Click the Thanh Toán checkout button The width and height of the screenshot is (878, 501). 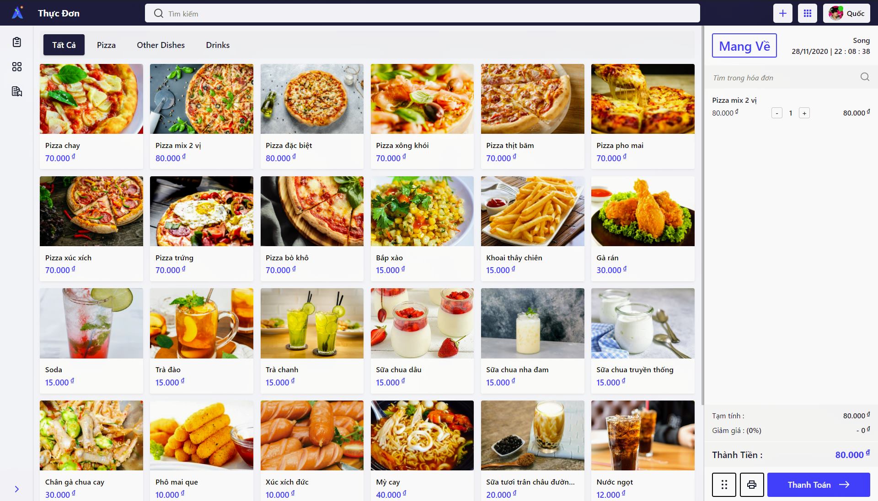(819, 485)
